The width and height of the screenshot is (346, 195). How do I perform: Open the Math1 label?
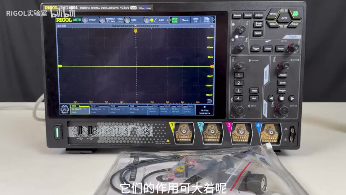pyautogui.click(x=156, y=106)
